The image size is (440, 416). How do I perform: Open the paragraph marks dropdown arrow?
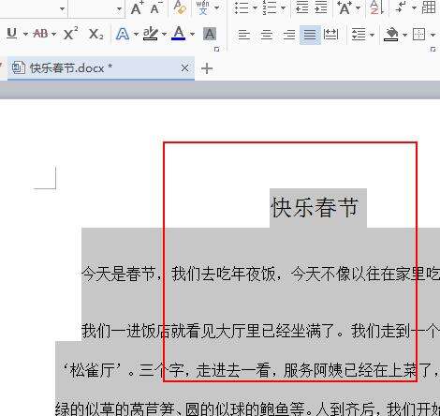coord(414,8)
